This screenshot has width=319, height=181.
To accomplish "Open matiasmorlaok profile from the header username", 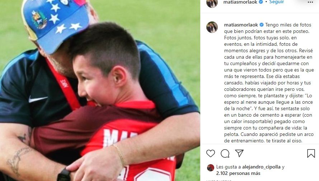I will pyautogui.click(x=240, y=2).
